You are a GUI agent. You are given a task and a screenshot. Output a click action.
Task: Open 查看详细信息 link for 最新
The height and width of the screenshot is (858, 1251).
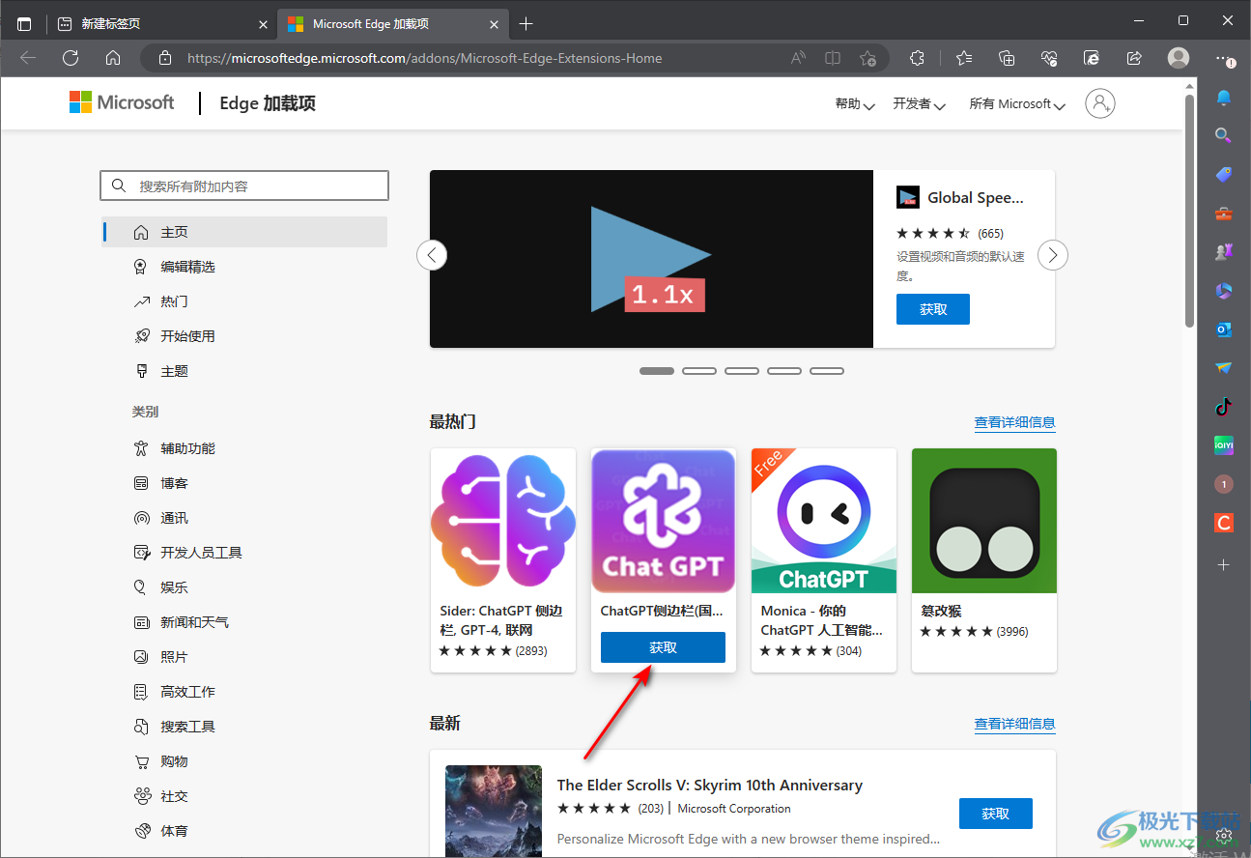[x=1014, y=724]
